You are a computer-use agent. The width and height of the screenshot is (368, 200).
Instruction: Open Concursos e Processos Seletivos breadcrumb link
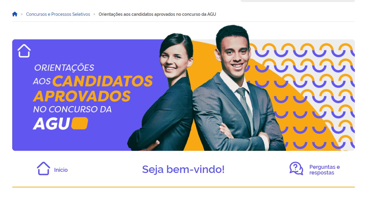(x=58, y=14)
